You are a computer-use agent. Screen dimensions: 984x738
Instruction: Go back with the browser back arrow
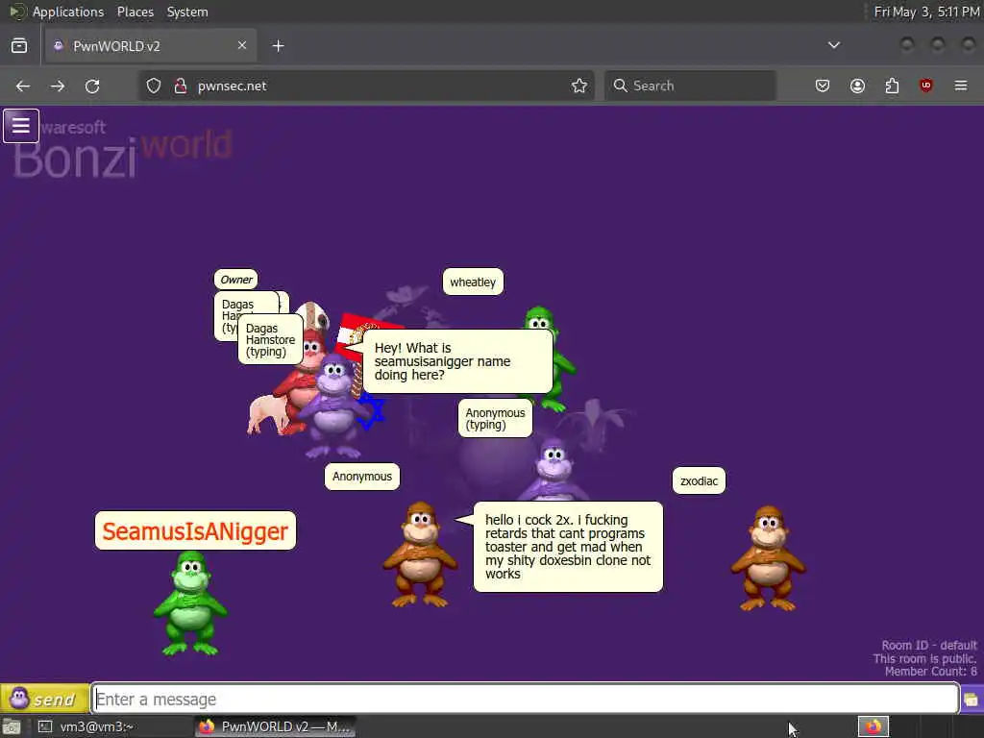click(x=23, y=86)
